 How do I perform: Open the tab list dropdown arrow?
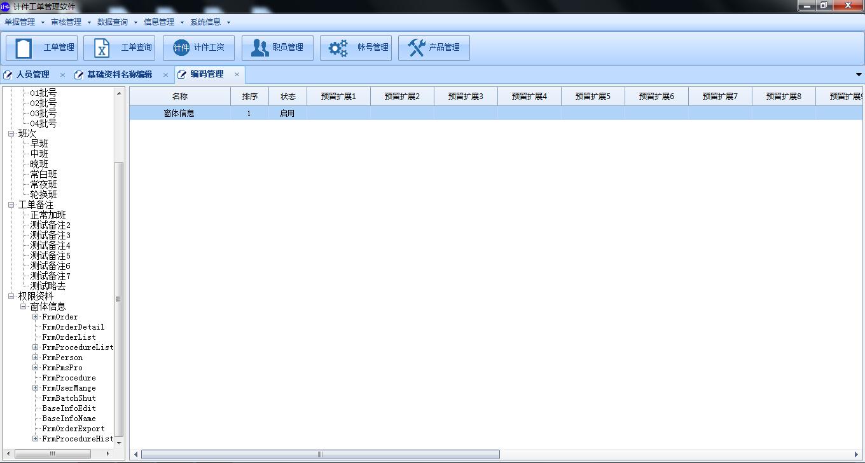(x=859, y=75)
